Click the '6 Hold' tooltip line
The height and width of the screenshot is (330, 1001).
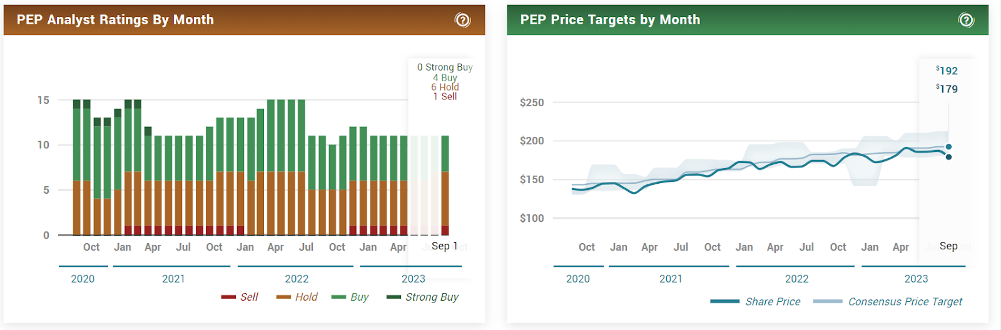tap(445, 87)
